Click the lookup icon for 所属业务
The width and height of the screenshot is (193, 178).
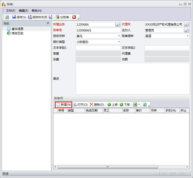(118, 24)
